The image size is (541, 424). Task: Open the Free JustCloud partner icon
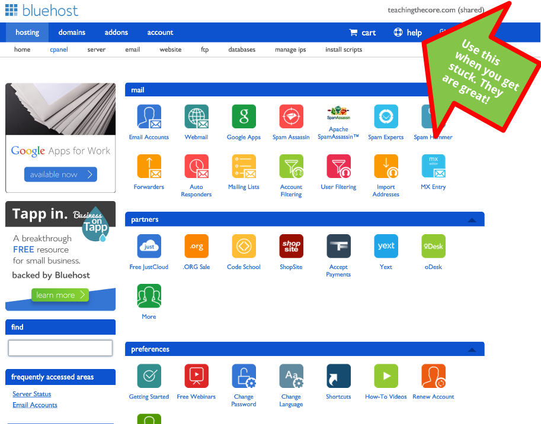[x=149, y=246]
